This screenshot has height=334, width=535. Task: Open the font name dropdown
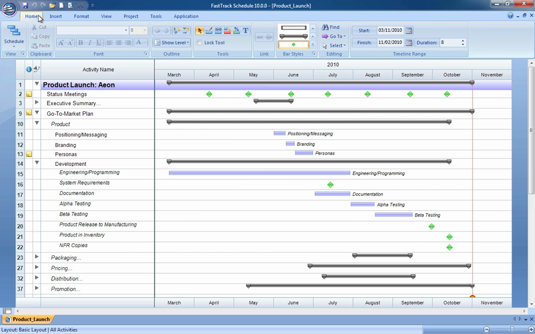[x=126, y=30]
